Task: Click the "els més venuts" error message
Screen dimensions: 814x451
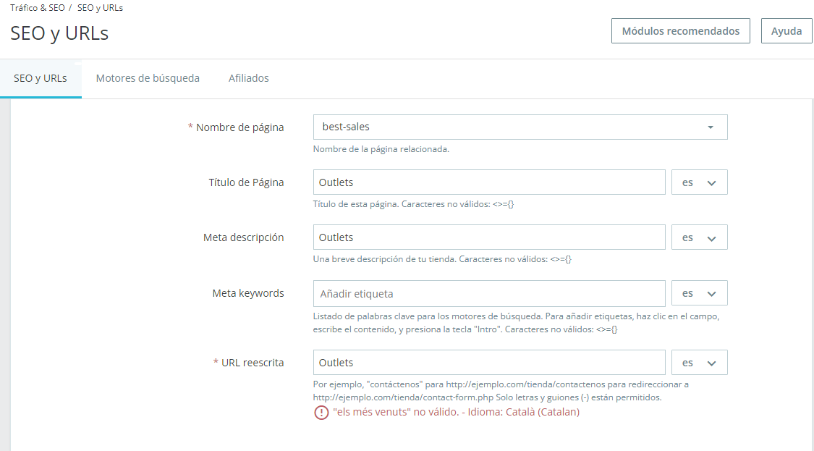Action: pos(456,413)
